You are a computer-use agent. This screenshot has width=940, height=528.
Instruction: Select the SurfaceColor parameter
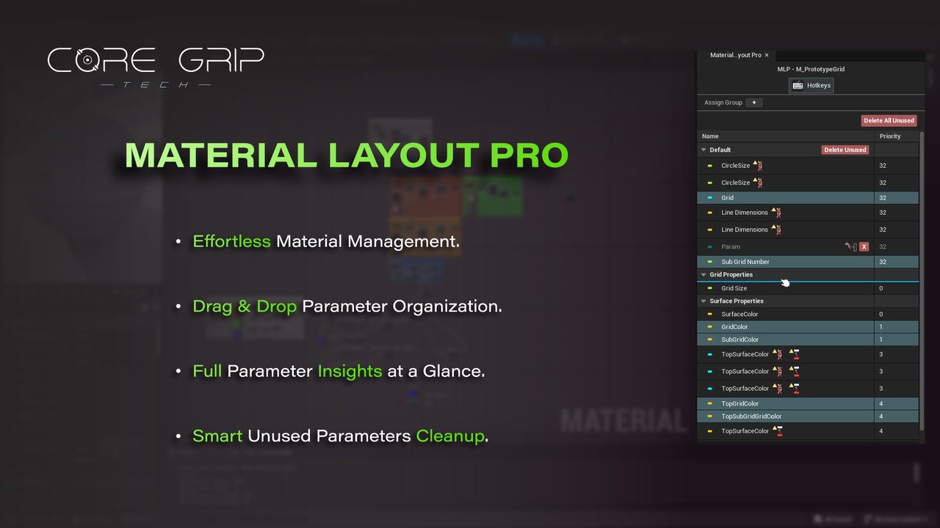pyautogui.click(x=808, y=314)
